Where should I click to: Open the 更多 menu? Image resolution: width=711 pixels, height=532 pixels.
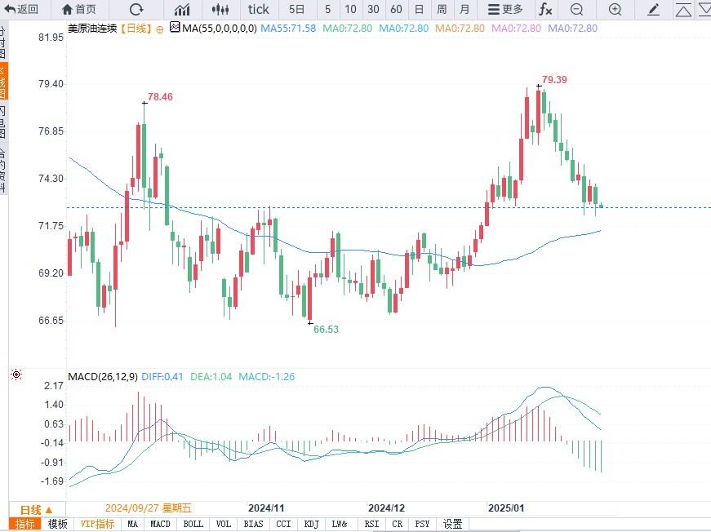tap(505, 9)
